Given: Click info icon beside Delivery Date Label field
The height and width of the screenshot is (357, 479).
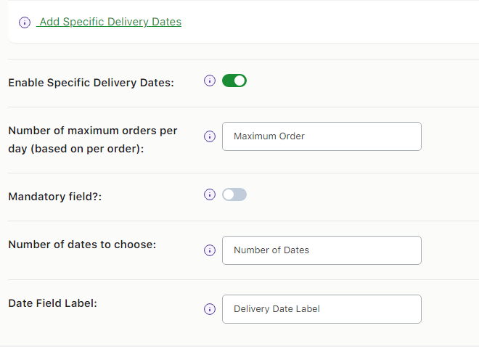Looking at the screenshot, I should click(x=210, y=309).
